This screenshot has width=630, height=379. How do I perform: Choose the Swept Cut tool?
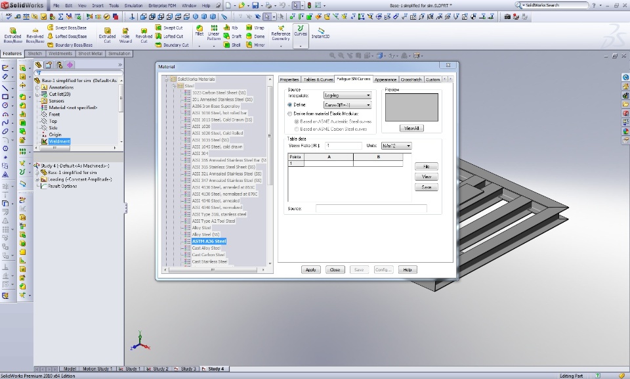pos(169,28)
